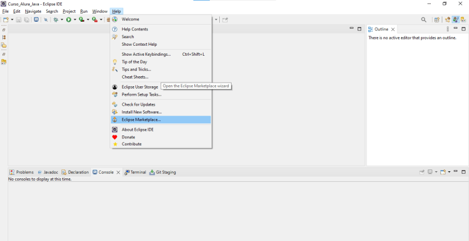The width and height of the screenshot is (469, 241).
Task: Click the New wizard toolbar icon
Action: [x=6, y=20]
